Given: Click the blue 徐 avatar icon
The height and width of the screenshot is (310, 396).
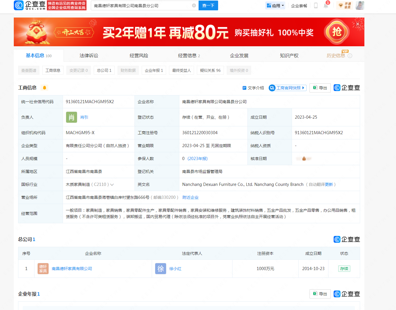Looking at the screenshot, I should click(x=161, y=269).
